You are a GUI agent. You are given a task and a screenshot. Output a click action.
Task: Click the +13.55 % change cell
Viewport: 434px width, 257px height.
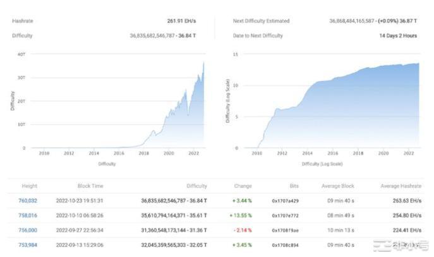coord(240,215)
